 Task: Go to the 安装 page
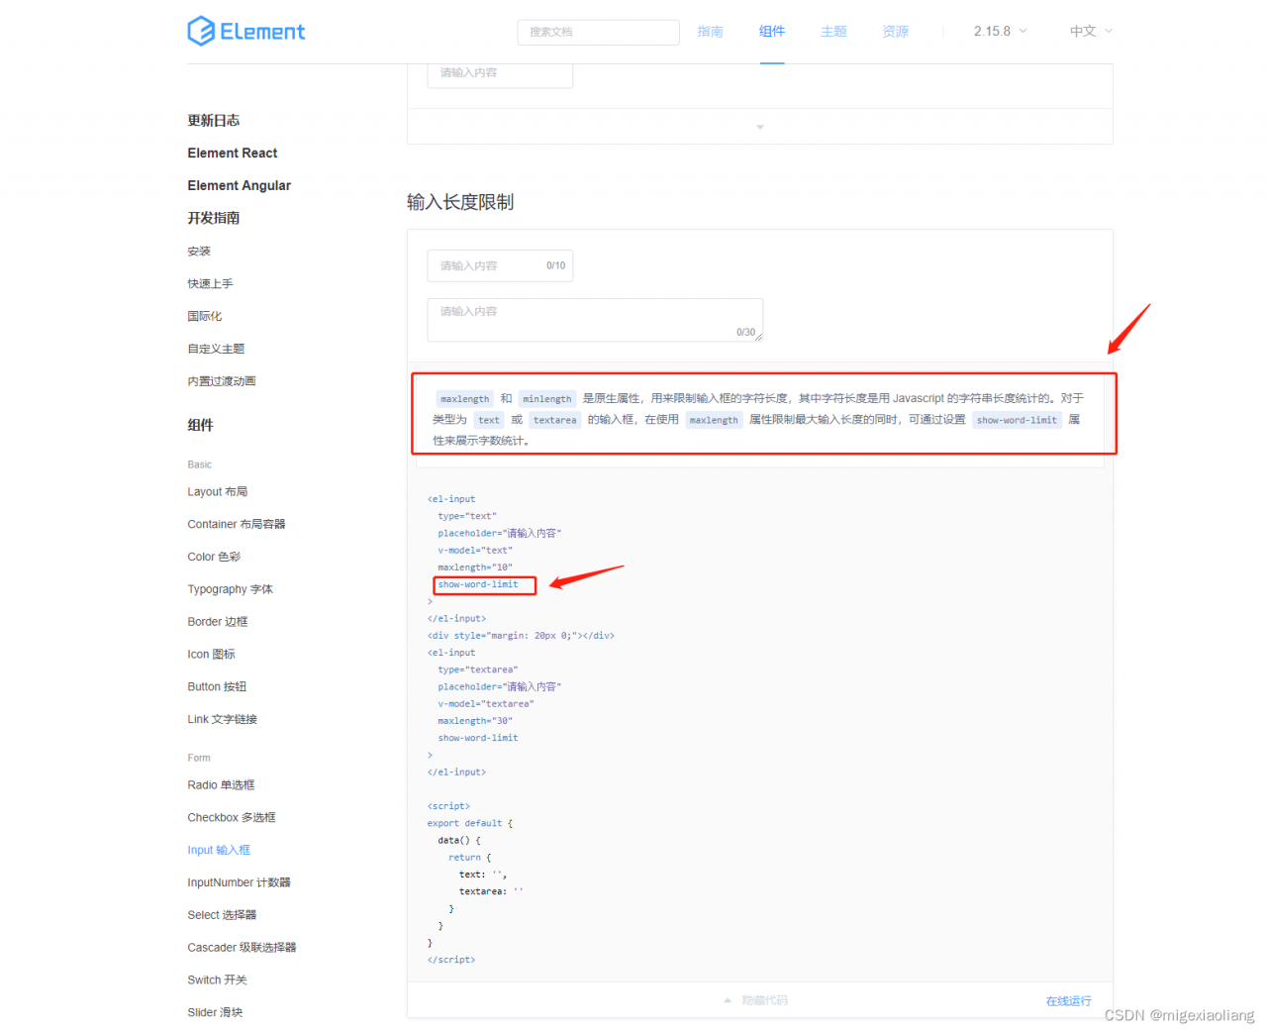click(x=199, y=252)
